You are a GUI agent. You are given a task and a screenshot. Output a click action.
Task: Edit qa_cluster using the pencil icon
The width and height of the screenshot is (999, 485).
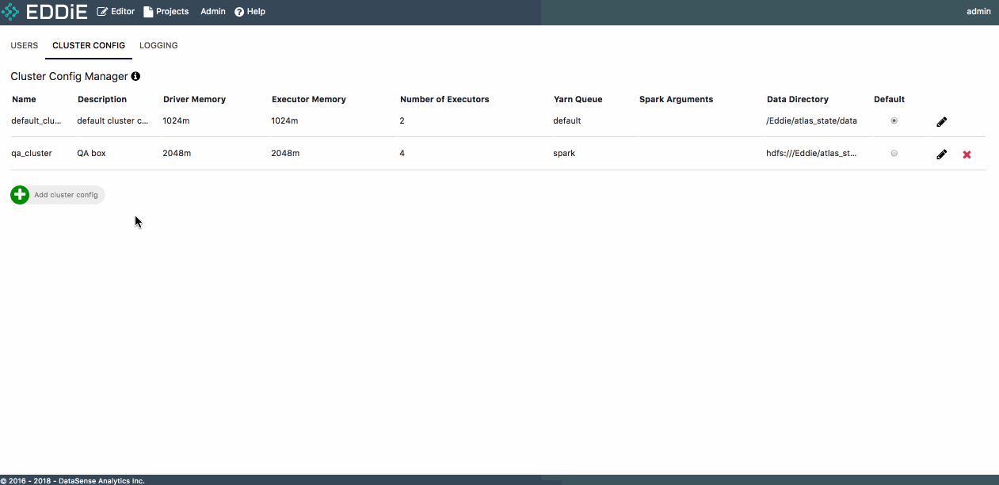(941, 155)
